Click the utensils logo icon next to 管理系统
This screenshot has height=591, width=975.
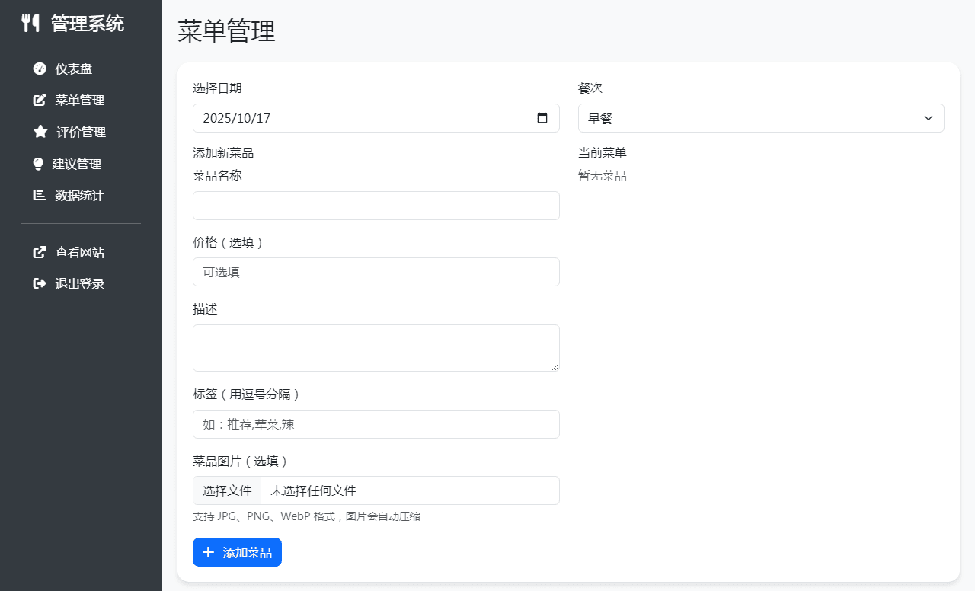pyautogui.click(x=31, y=23)
